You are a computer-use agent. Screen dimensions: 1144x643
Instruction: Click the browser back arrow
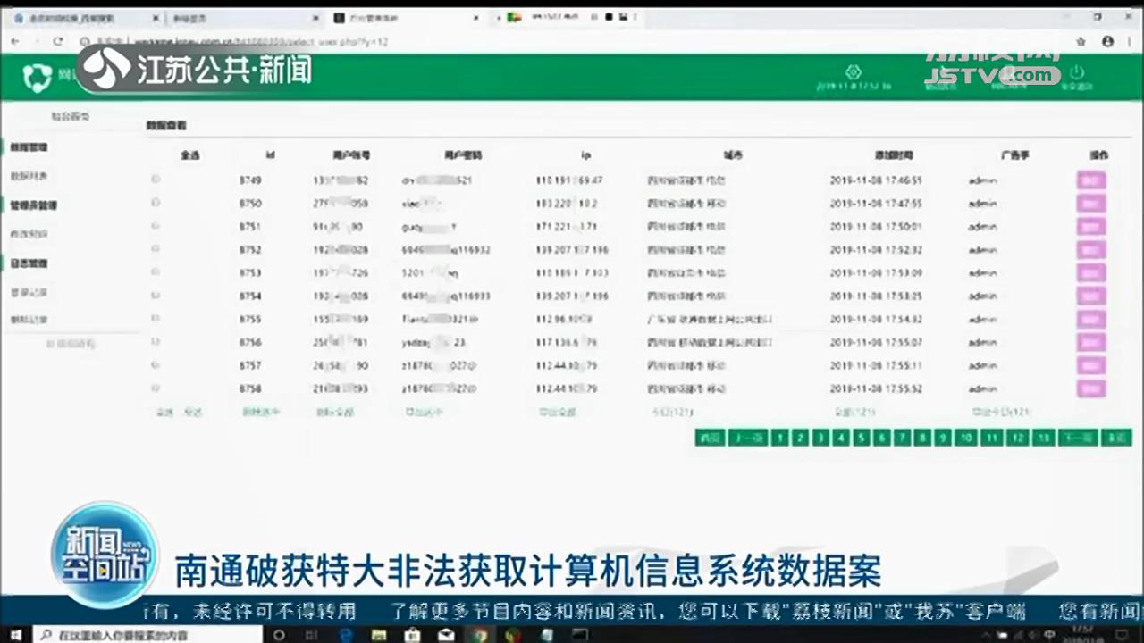coord(13,41)
